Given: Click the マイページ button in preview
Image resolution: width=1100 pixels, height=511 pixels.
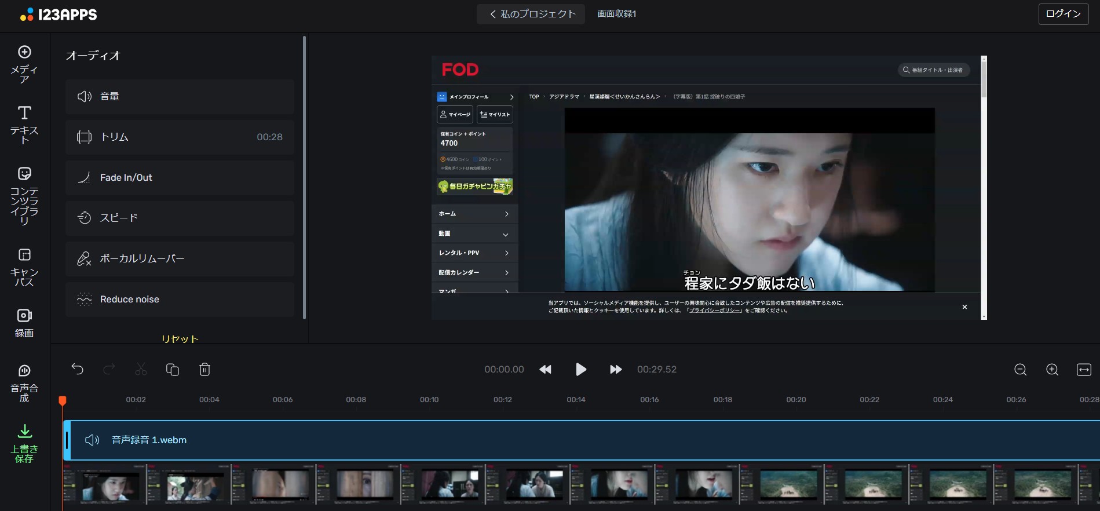Looking at the screenshot, I should (x=455, y=115).
